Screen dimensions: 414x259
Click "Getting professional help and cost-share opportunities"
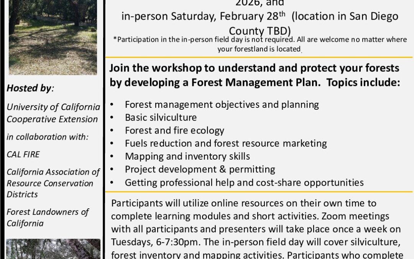point(244,182)
